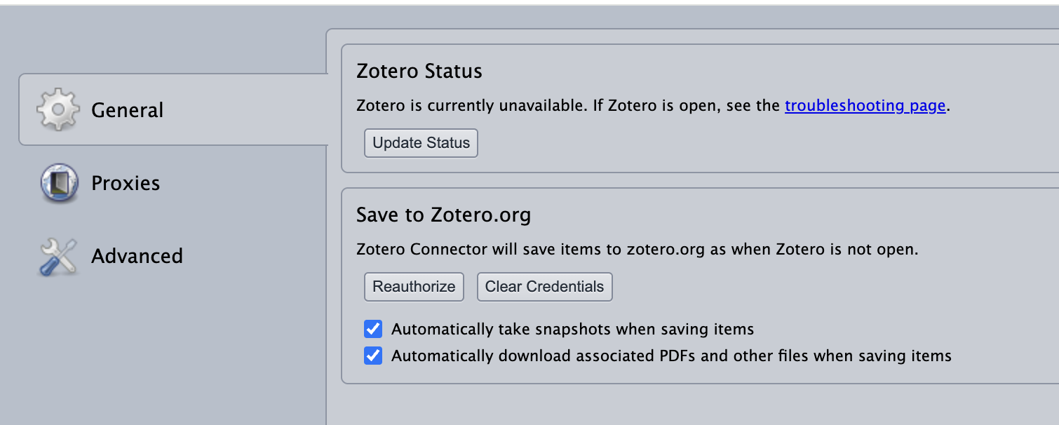The height and width of the screenshot is (425, 1059).
Task: Disable automatic PDF download checkbox
Action: 373,356
